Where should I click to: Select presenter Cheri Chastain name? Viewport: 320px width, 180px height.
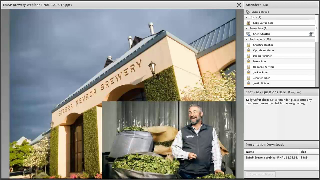pyautogui.click(x=261, y=34)
